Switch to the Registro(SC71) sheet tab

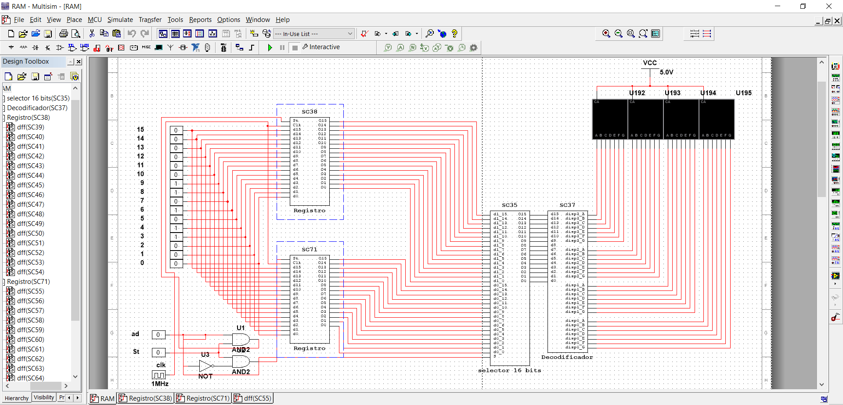point(203,398)
